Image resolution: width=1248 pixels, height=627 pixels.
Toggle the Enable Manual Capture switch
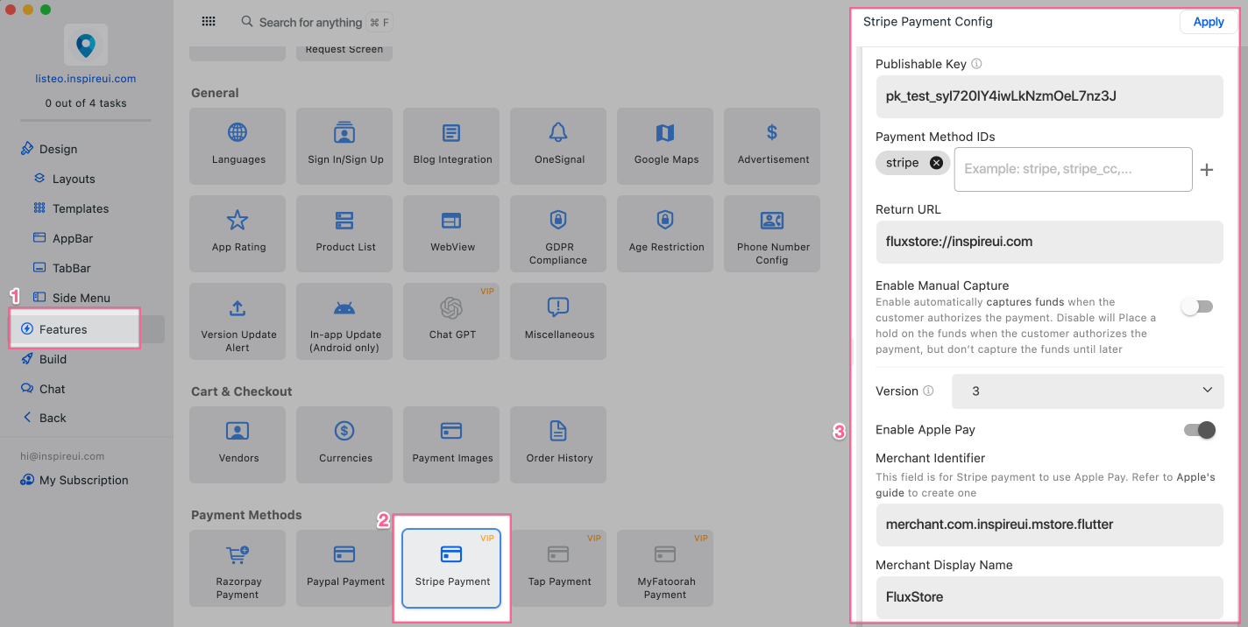click(1196, 306)
